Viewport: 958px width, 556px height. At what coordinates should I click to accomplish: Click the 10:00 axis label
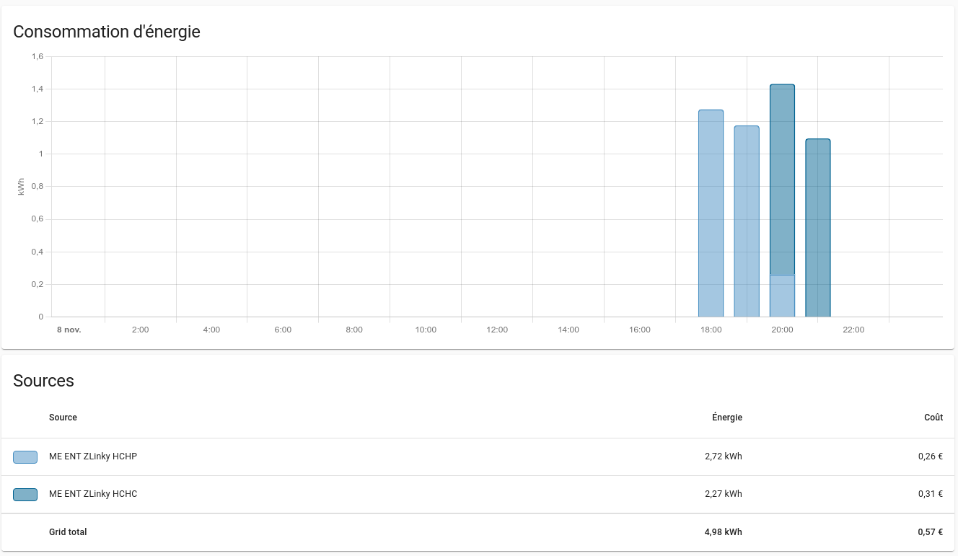point(426,330)
